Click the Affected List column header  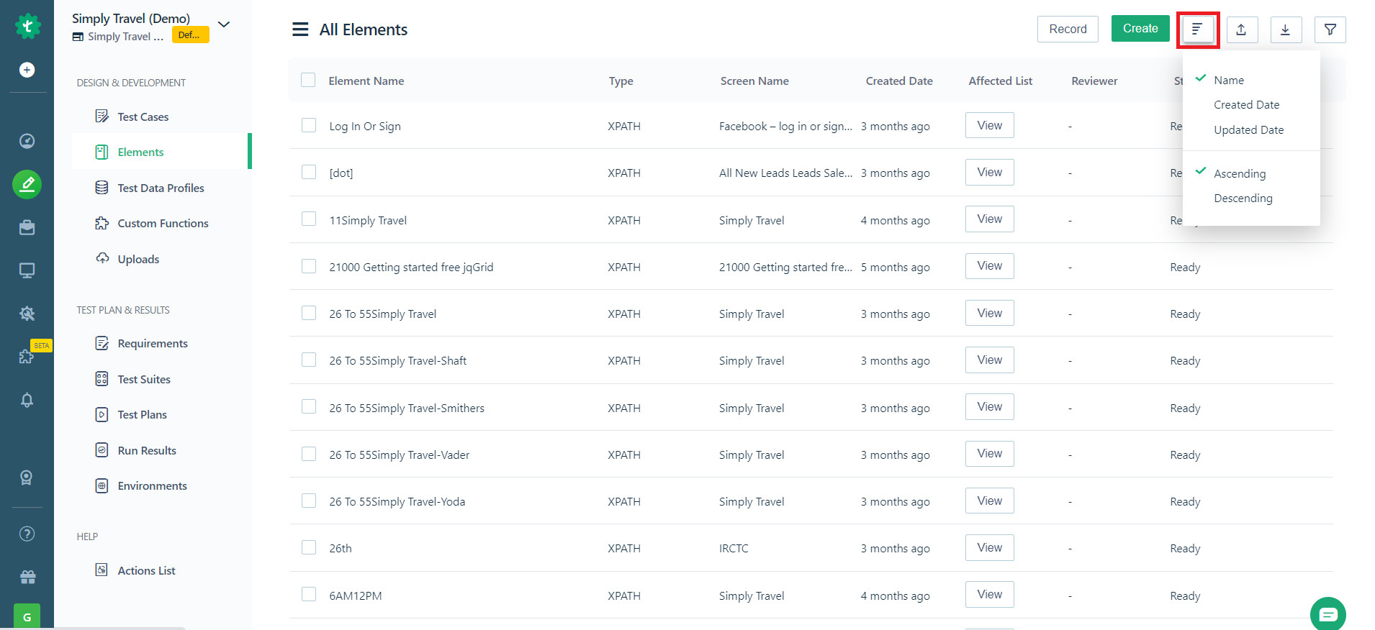click(1000, 81)
